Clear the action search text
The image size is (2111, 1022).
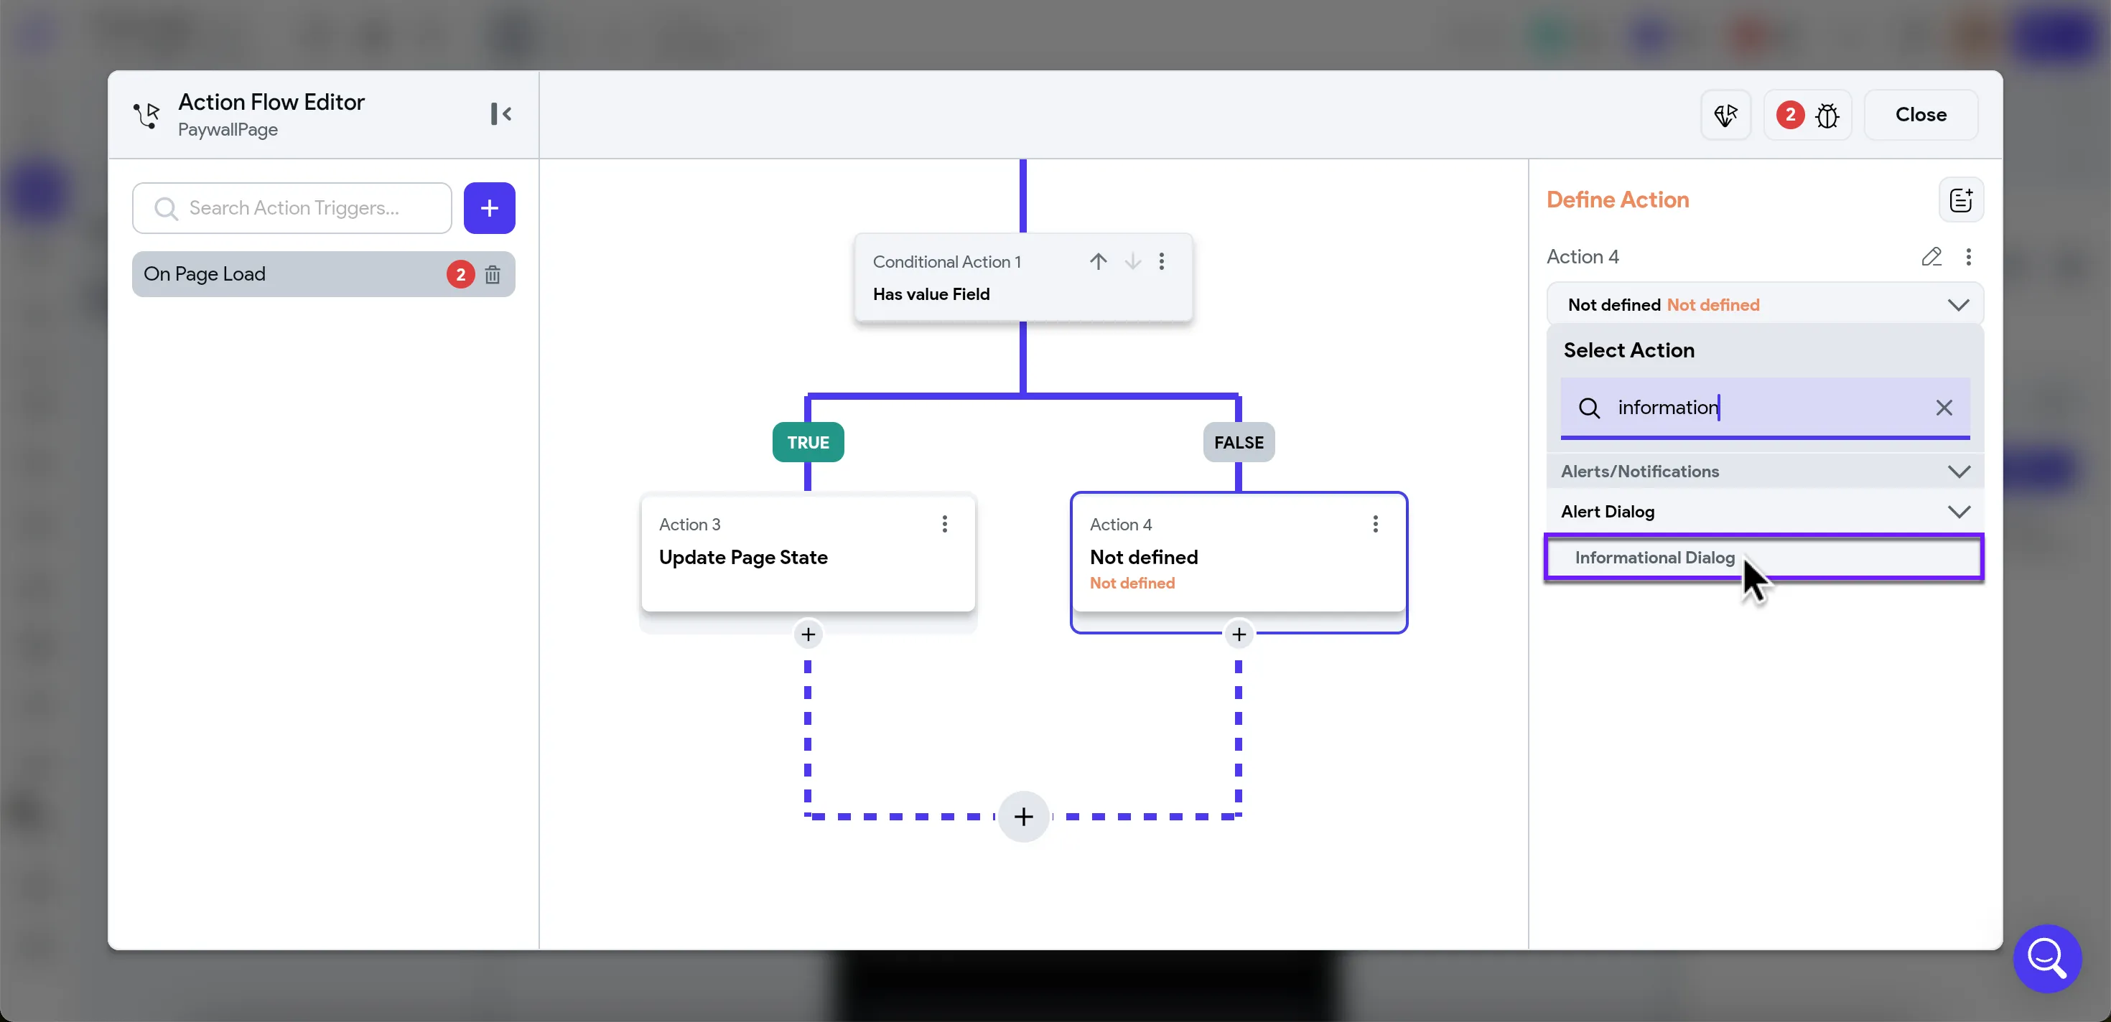click(x=1944, y=408)
